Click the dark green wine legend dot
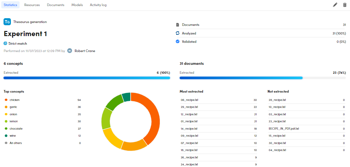The width and height of the screenshot is (350, 167). point(6,136)
